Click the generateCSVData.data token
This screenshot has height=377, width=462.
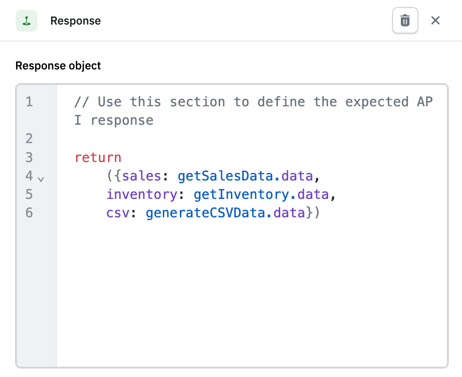coord(226,213)
